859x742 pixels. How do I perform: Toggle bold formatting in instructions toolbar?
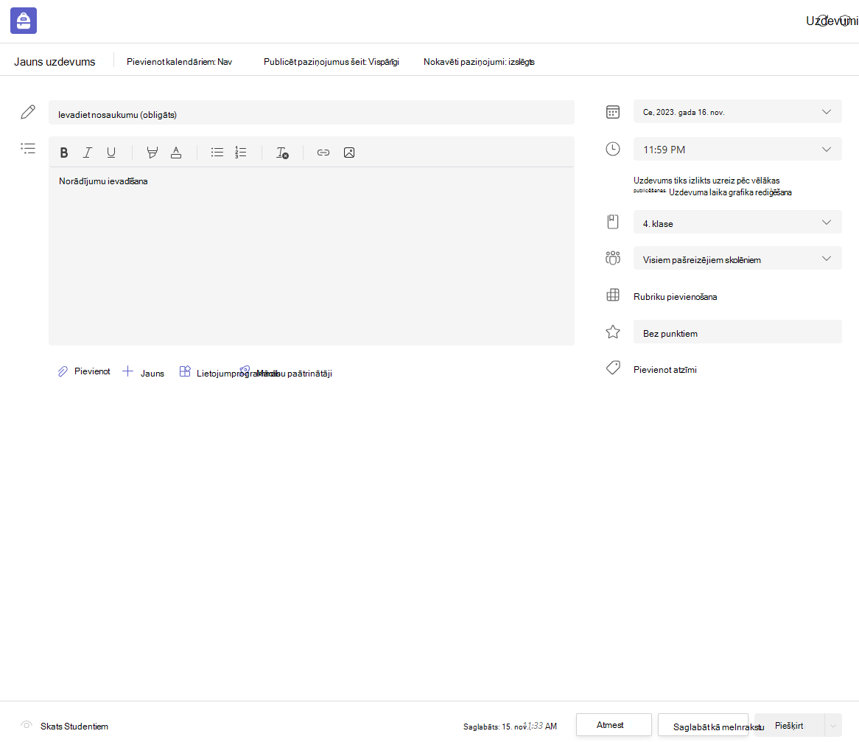(64, 153)
